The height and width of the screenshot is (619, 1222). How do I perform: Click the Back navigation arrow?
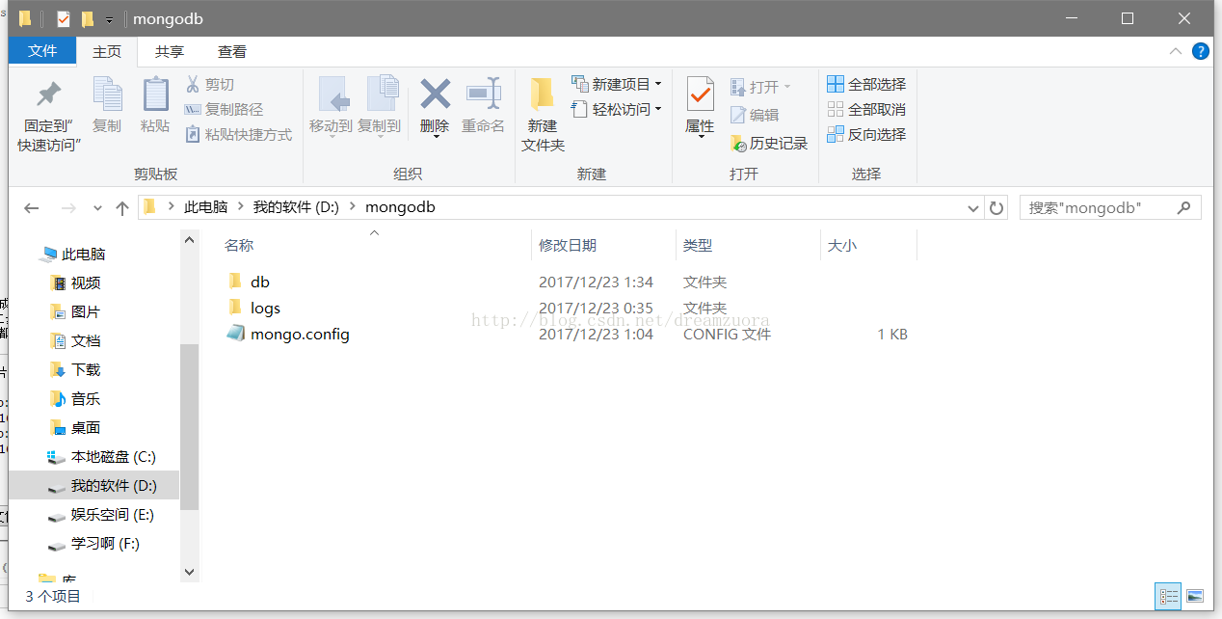[x=32, y=207]
